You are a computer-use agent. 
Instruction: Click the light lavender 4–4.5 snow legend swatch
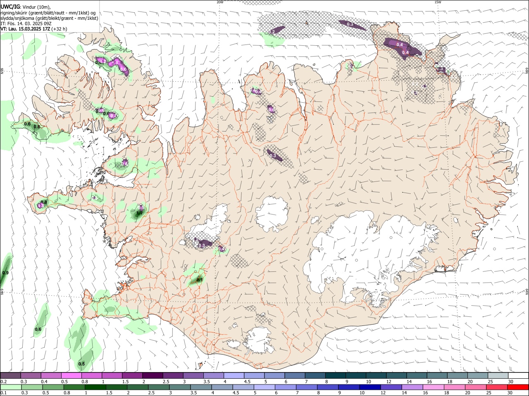[234, 376]
